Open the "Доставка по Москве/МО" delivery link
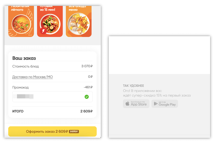215x143 pixels. 32,77
